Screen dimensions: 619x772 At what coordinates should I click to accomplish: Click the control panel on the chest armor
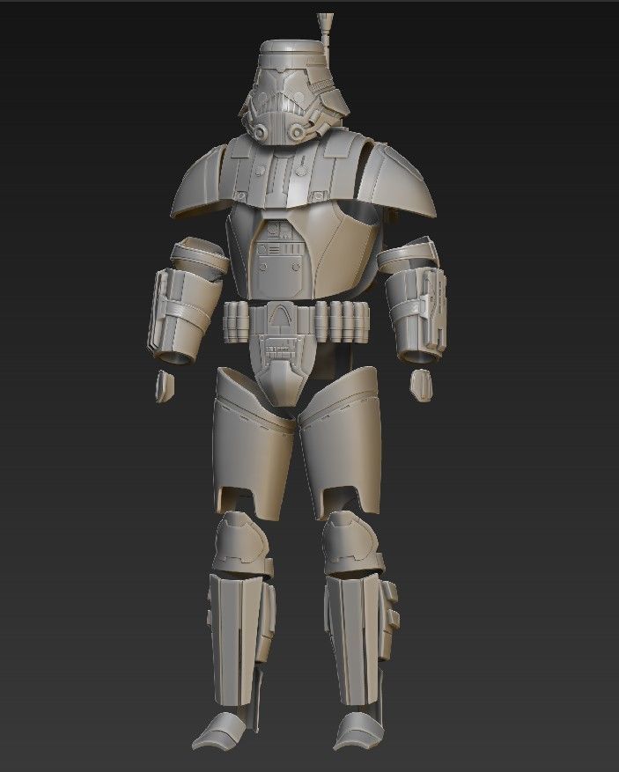(x=278, y=255)
